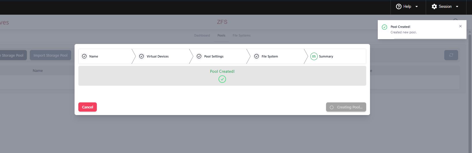This screenshot has width=472, height=153.
Task: Click the refresh icon button
Action: tap(451, 55)
